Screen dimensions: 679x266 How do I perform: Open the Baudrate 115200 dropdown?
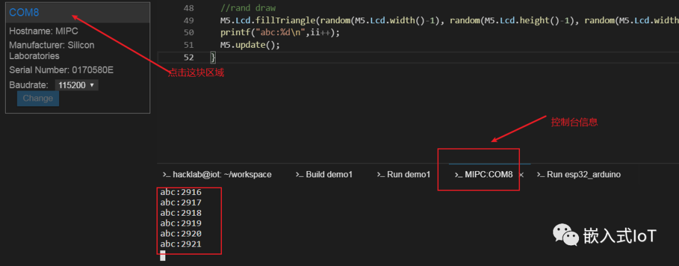tap(77, 85)
